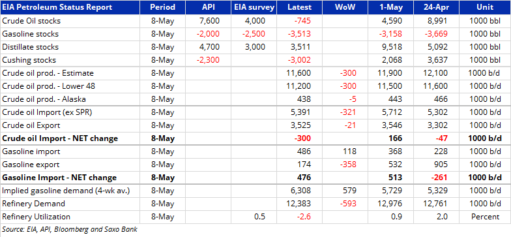Viewport: 511px width, 237px height.
Task: Select gasoline export WoW value -358
Action: tap(348, 165)
